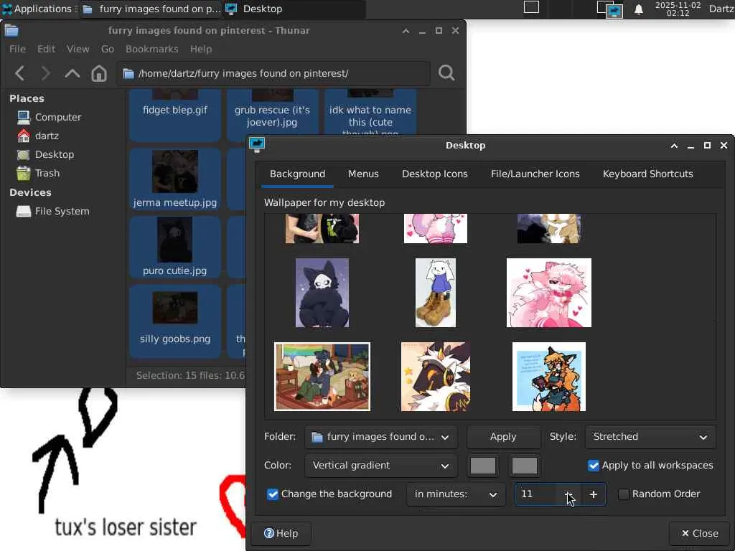
Task: Open Style dropdown showing Stretched
Action: [x=650, y=437]
